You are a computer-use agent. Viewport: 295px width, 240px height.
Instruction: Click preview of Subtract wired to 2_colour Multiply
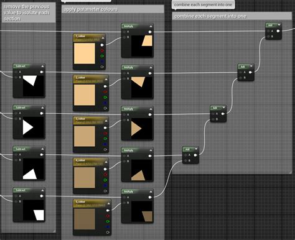click(x=33, y=86)
